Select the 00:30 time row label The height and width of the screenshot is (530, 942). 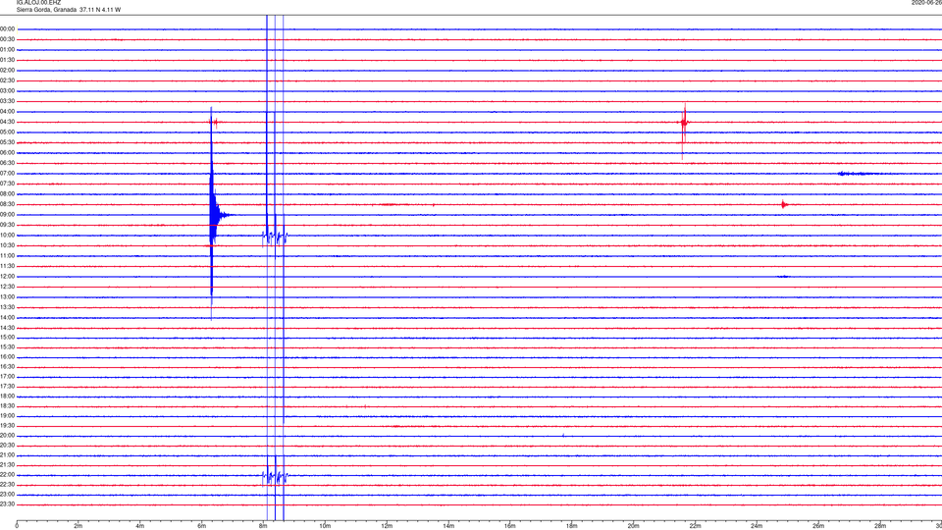click(x=8, y=39)
